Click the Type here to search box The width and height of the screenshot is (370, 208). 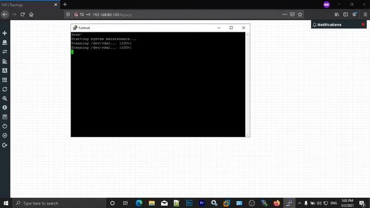(59, 203)
